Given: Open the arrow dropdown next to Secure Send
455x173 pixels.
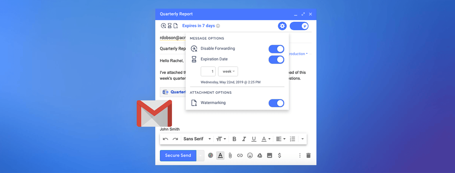Looking at the screenshot, I should coord(200,155).
